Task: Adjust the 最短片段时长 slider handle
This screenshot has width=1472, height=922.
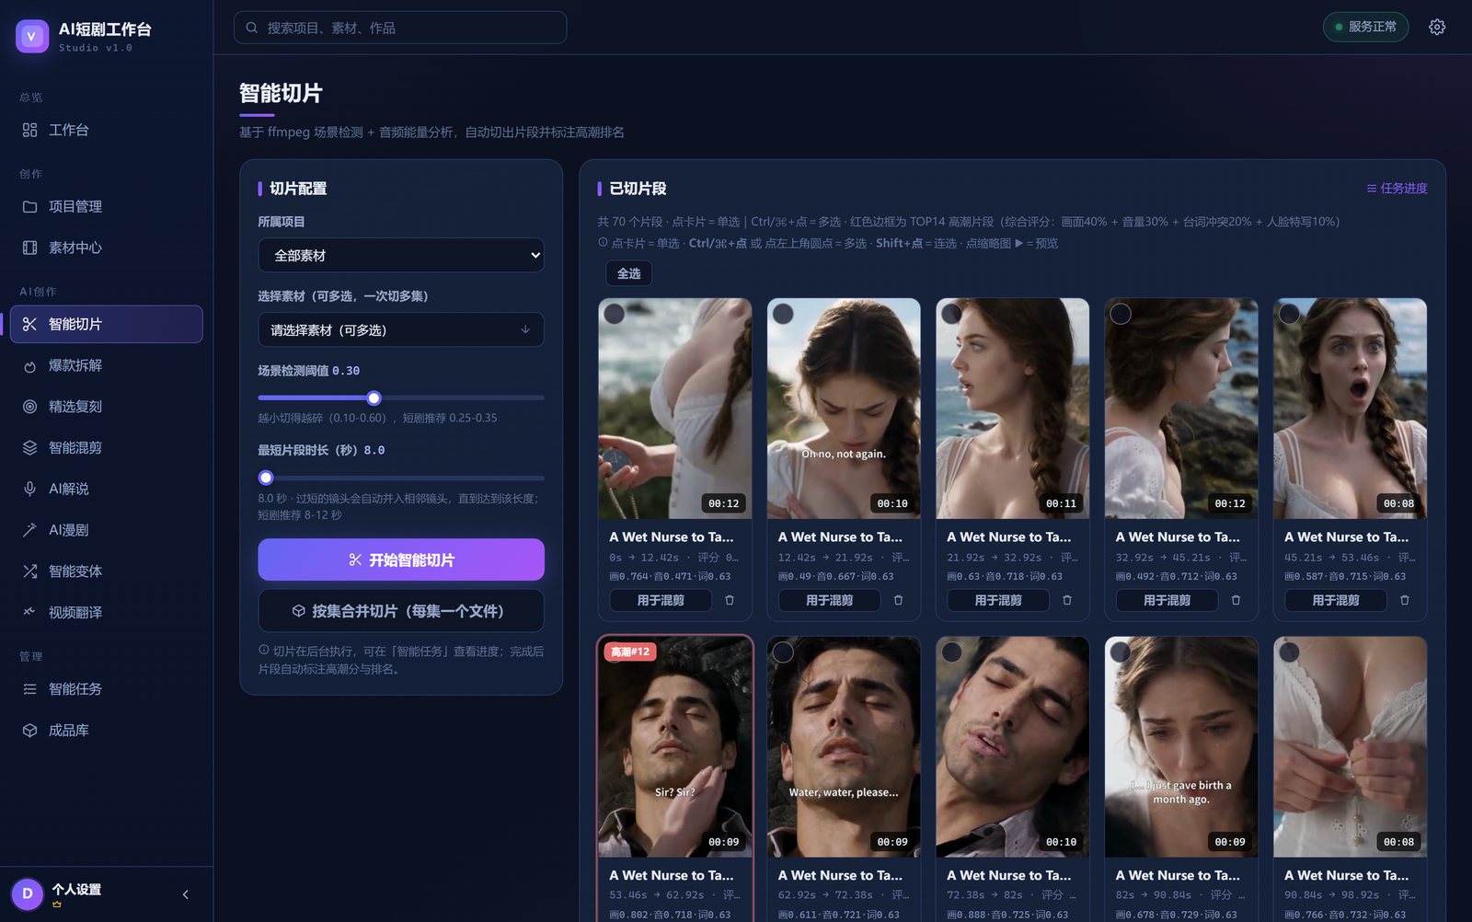Action: point(266,478)
